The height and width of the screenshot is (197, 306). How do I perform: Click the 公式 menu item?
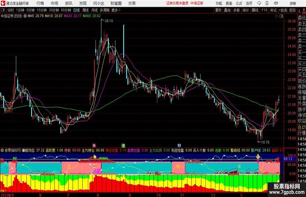tap(239, 3)
